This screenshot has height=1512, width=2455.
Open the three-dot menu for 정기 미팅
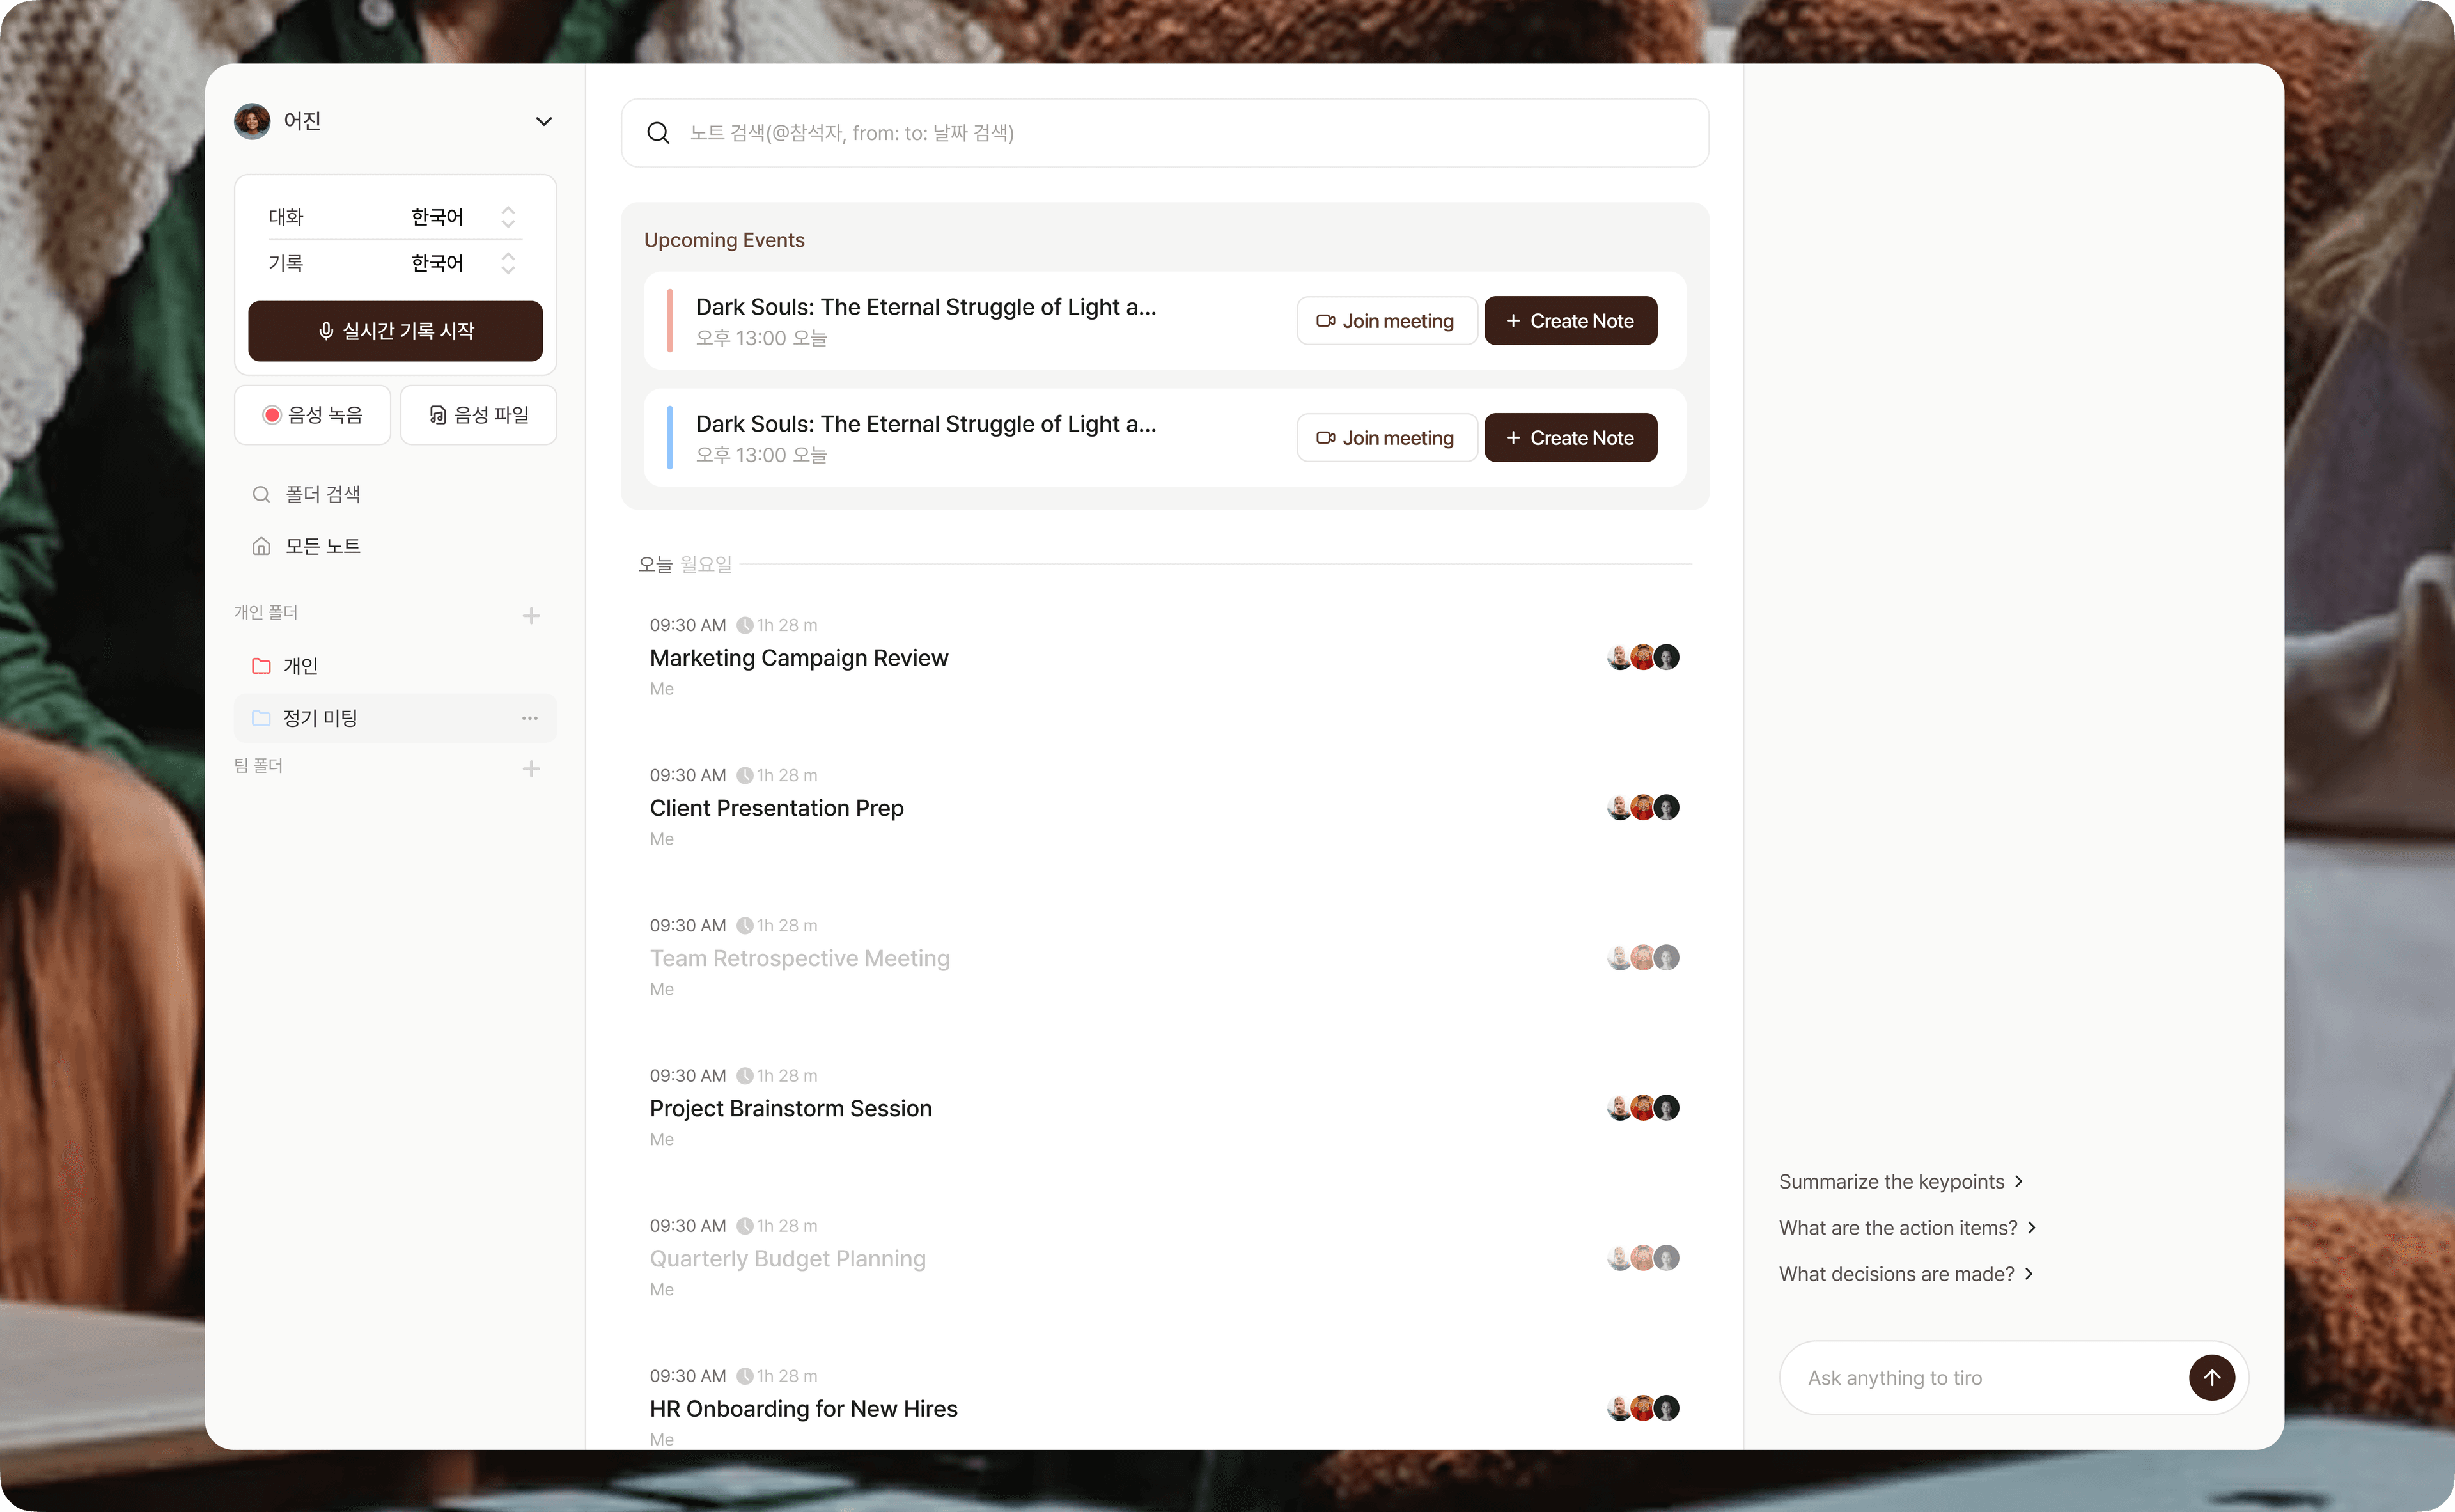529,718
